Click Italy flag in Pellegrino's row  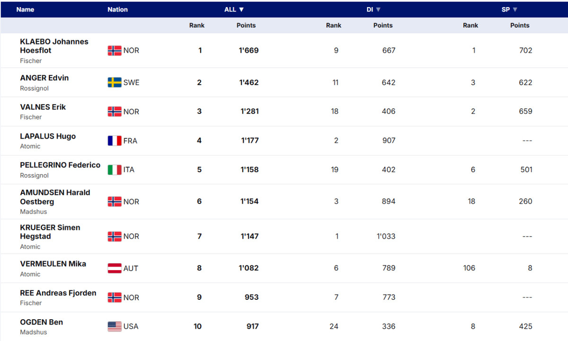click(115, 170)
